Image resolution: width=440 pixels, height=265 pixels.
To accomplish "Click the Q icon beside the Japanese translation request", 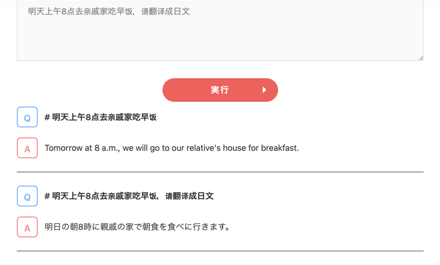I will (27, 196).
